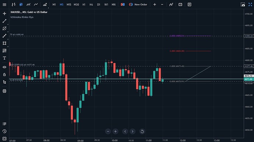Open the hamburger main menu
254x142 pixels.
pos(4,4)
